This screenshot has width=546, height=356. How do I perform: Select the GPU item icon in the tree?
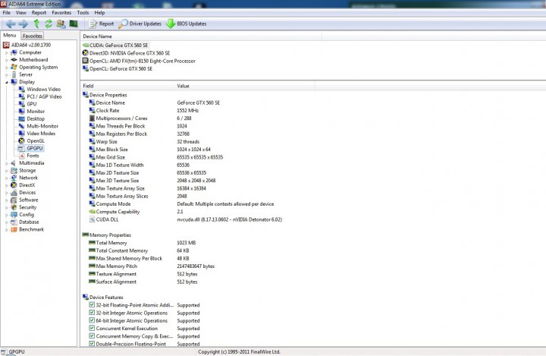[x=21, y=104]
